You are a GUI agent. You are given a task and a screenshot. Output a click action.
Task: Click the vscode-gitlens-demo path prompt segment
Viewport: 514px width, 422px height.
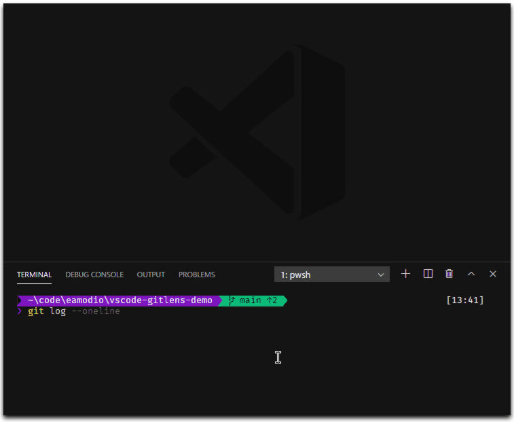tap(120, 300)
